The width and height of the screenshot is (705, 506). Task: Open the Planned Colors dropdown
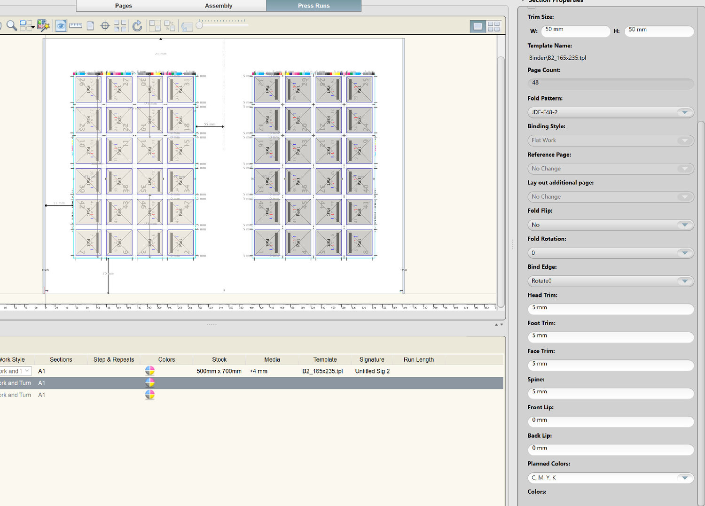[611, 478]
